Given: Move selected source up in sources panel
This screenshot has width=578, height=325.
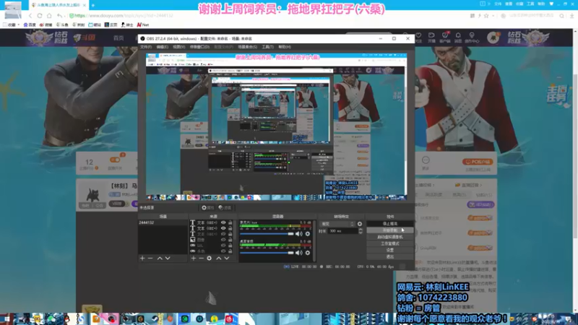Looking at the screenshot, I should coord(219,259).
